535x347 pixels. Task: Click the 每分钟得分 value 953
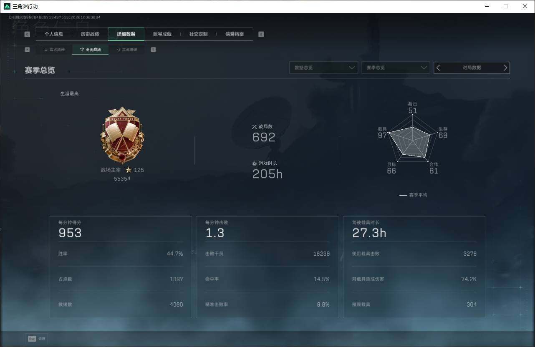[70, 233]
